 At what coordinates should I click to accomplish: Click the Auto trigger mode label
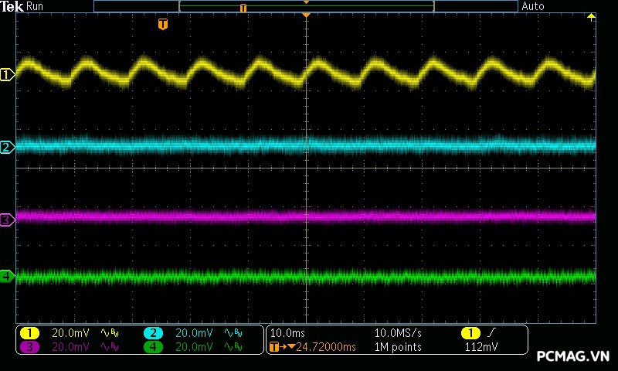(533, 6)
